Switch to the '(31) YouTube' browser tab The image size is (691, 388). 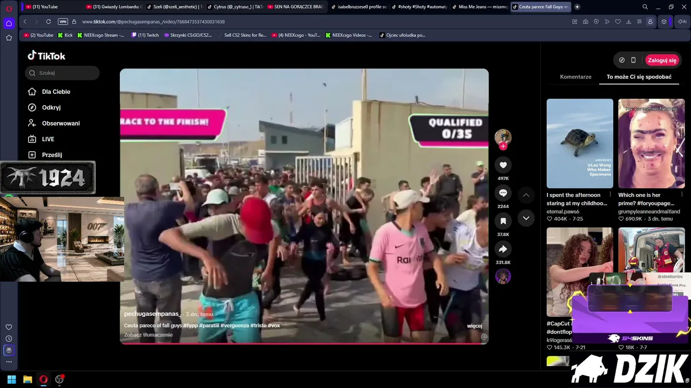(x=52, y=7)
